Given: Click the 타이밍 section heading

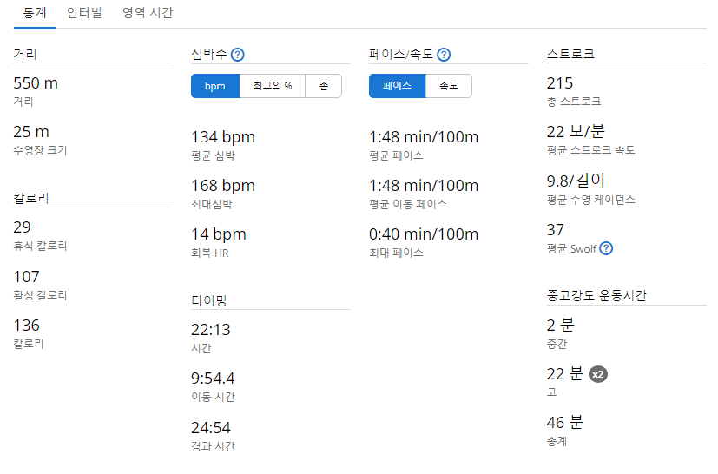Looking at the screenshot, I should coord(209,301).
